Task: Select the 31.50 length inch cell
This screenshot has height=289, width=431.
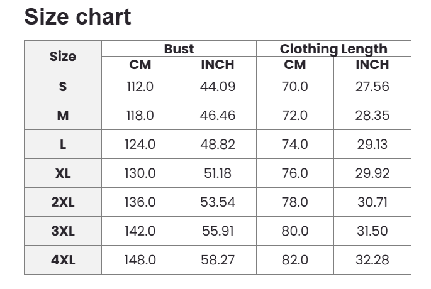Action: coord(372,231)
